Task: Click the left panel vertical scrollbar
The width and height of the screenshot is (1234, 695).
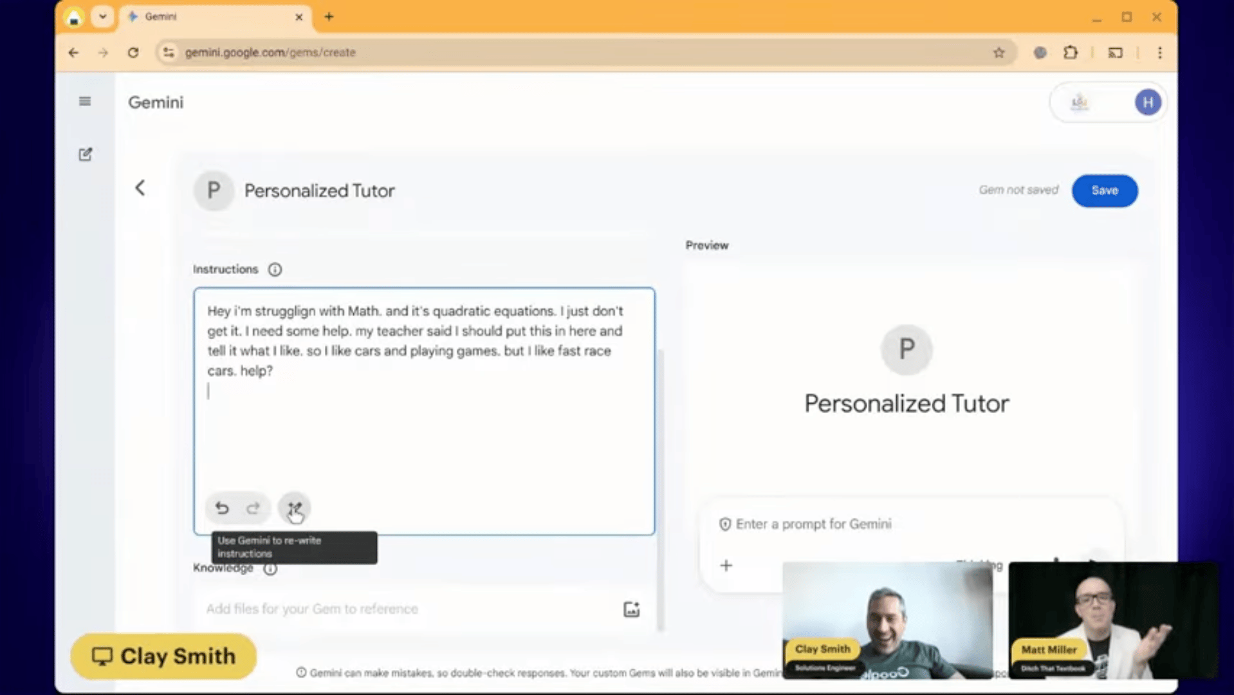Action: tap(660, 489)
